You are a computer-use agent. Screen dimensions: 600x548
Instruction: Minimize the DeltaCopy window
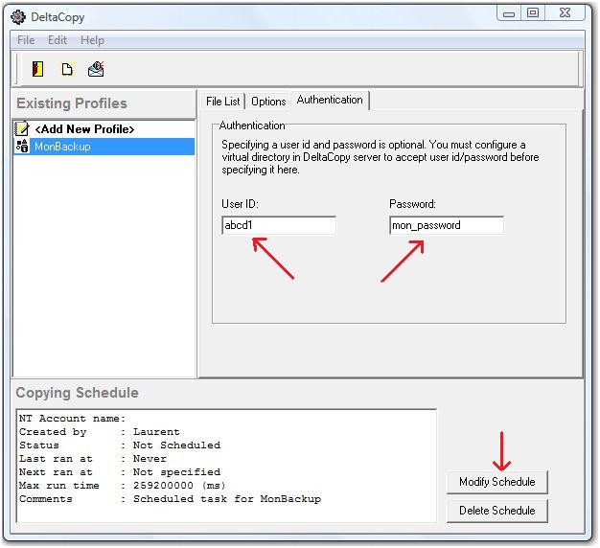tap(509, 13)
